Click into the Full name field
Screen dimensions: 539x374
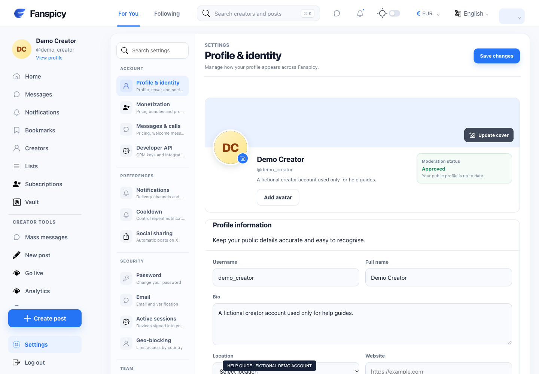pyautogui.click(x=439, y=278)
